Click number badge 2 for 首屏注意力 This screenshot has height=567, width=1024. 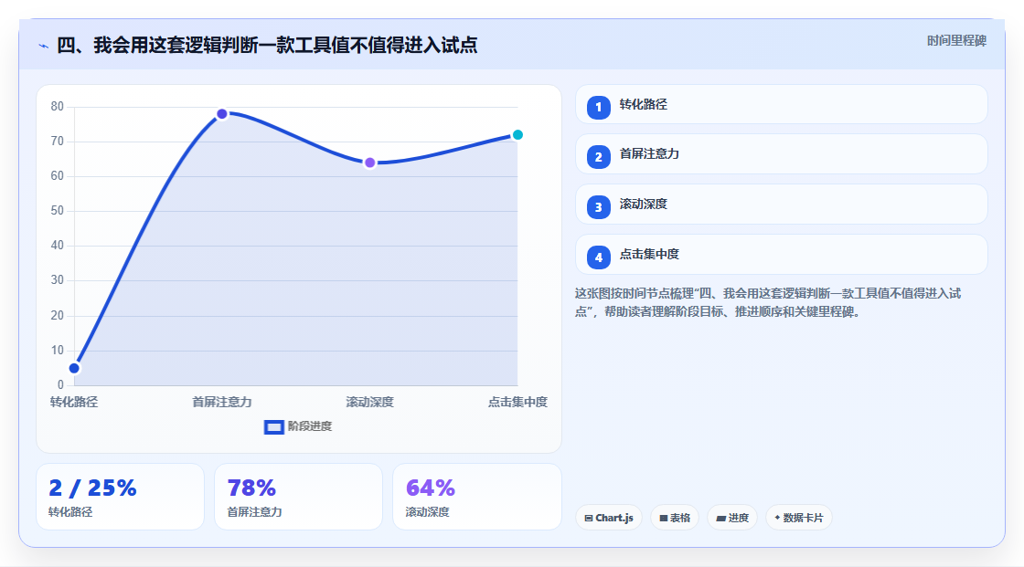point(598,157)
